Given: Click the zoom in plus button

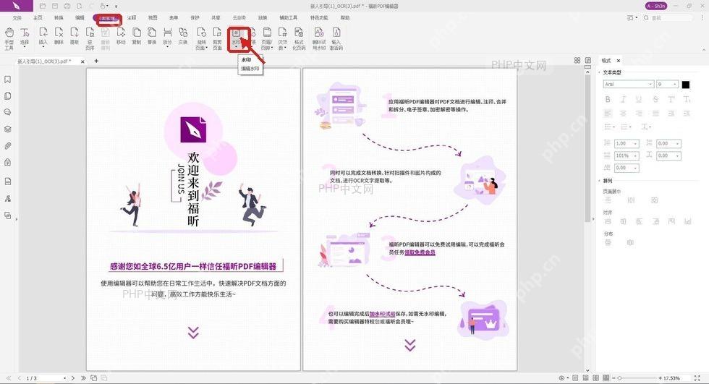Looking at the screenshot, I should pos(660,378).
